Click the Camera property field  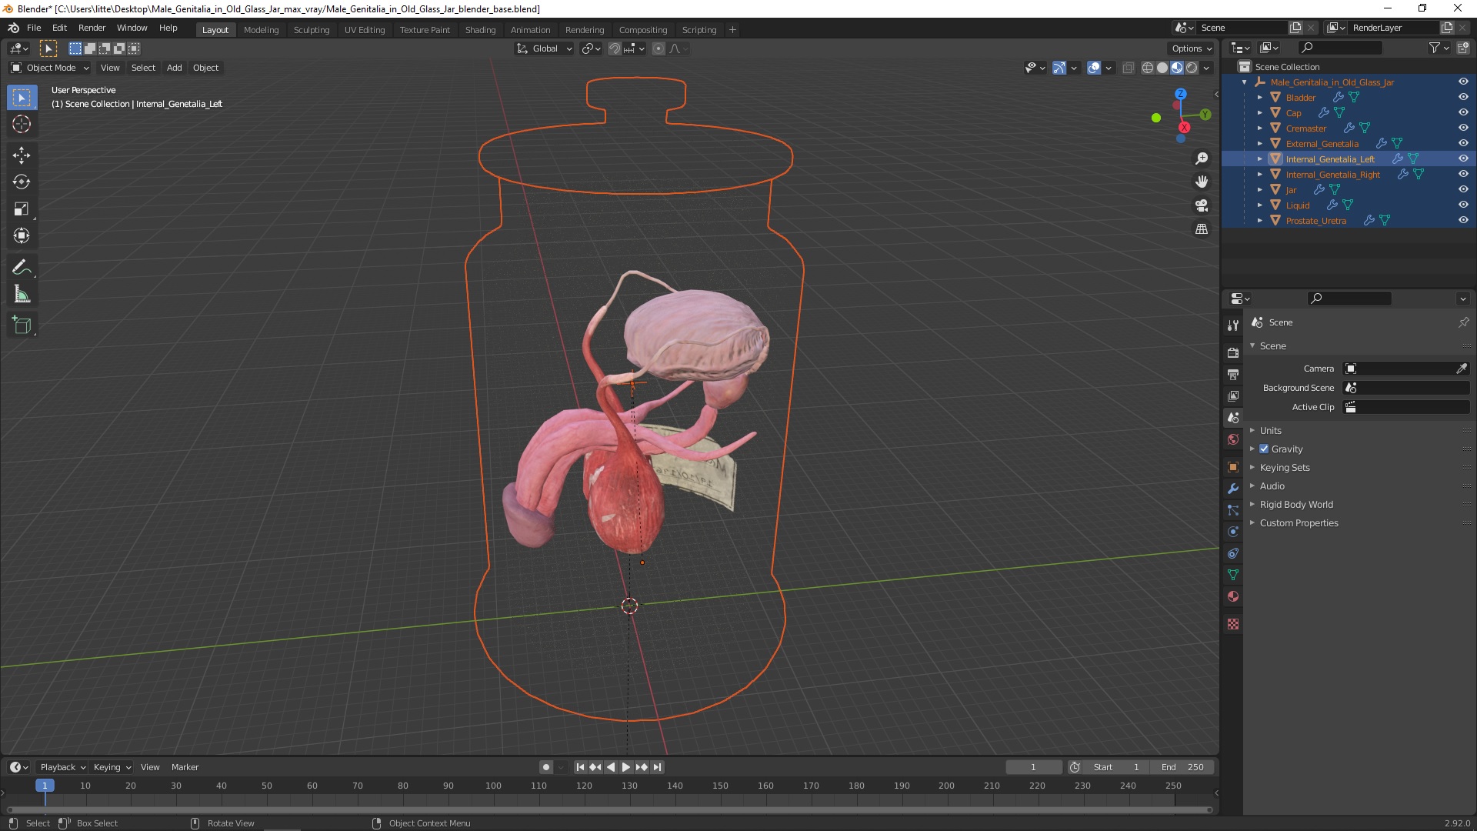click(x=1406, y=369)
